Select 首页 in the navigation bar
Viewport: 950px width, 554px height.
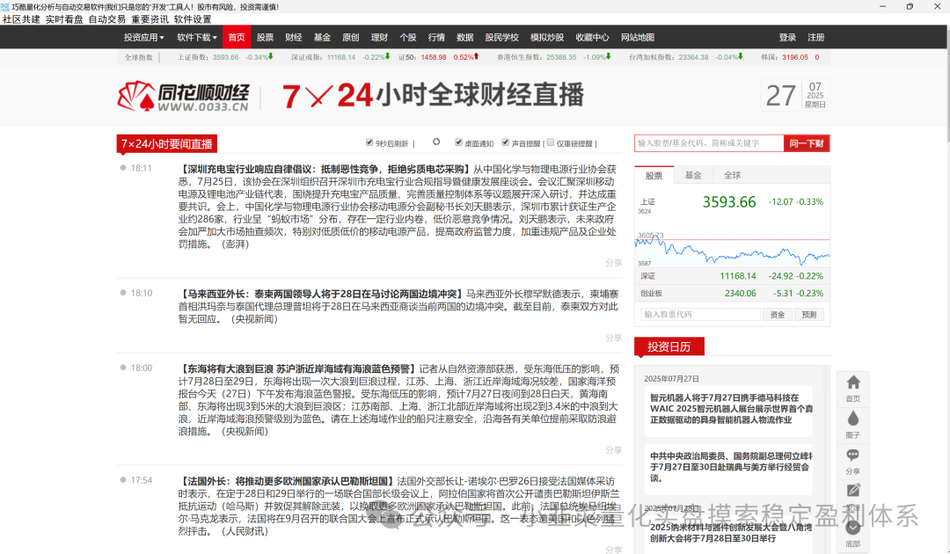pos(237,37)
